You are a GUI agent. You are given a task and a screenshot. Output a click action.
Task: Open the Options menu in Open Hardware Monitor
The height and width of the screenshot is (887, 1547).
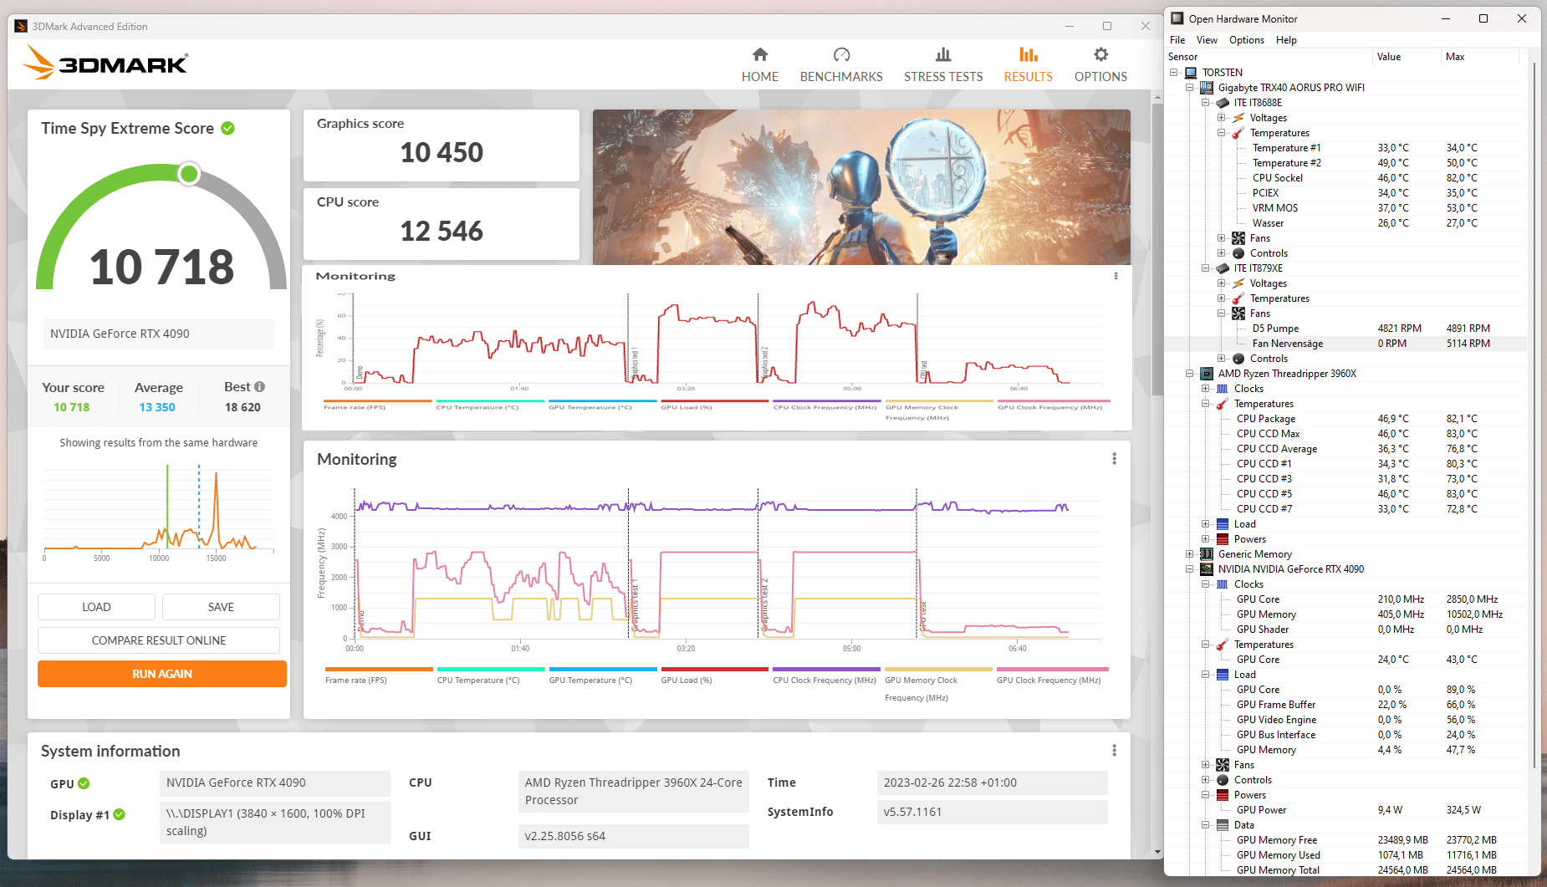[x=1246, y=40]
